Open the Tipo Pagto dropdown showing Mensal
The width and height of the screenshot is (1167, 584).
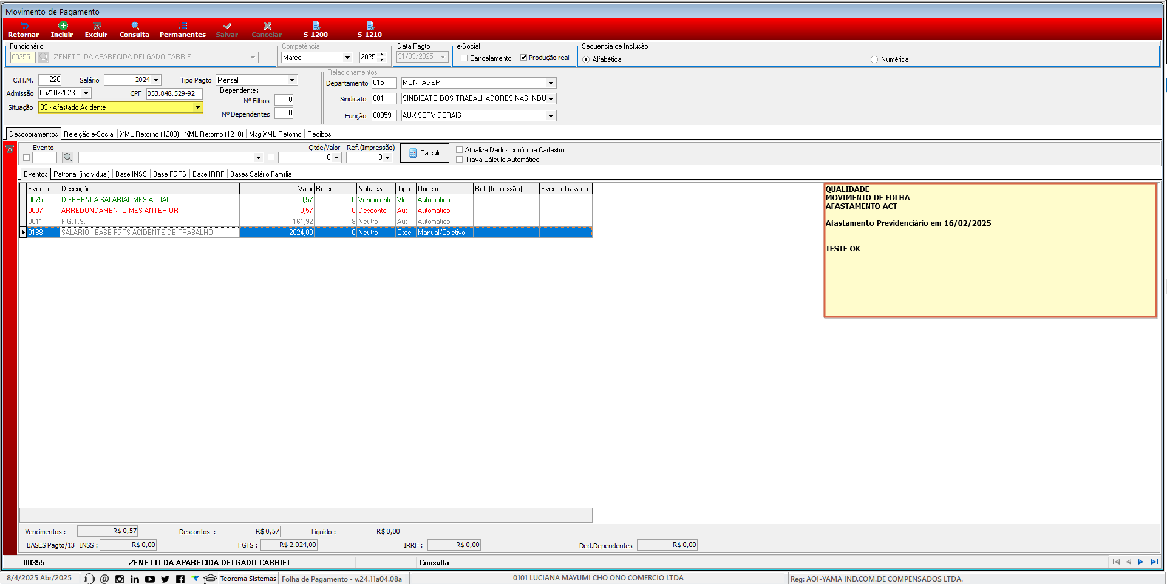coord(292,80)
